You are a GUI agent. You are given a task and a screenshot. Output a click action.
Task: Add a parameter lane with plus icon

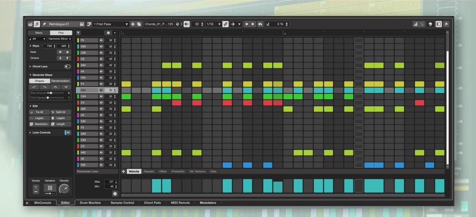tap(124, 171)
